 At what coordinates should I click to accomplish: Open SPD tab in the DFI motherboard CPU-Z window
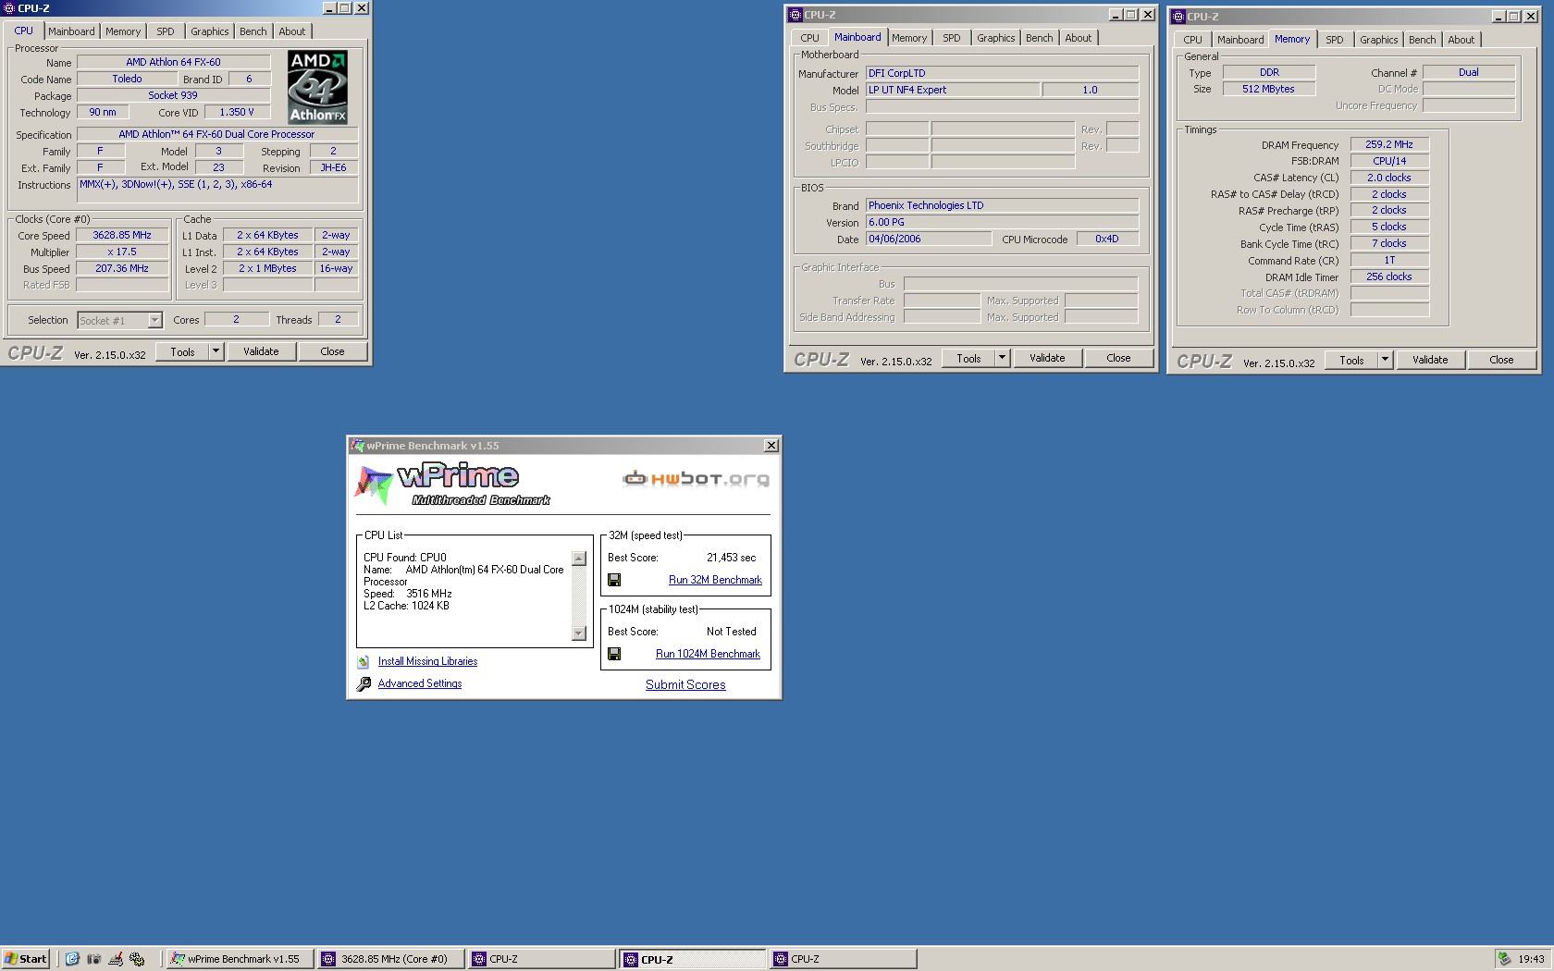[x=952, y=38]
